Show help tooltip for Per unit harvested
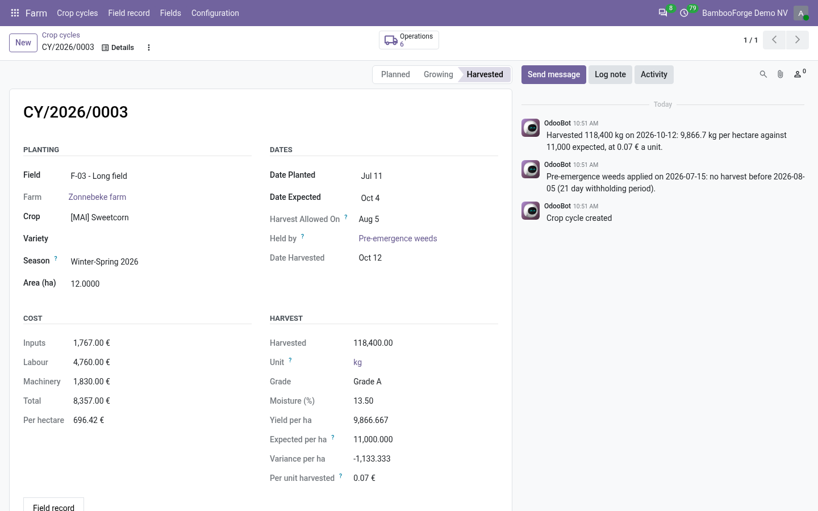This screenshot has width=818, height=511. click(341, 476)
